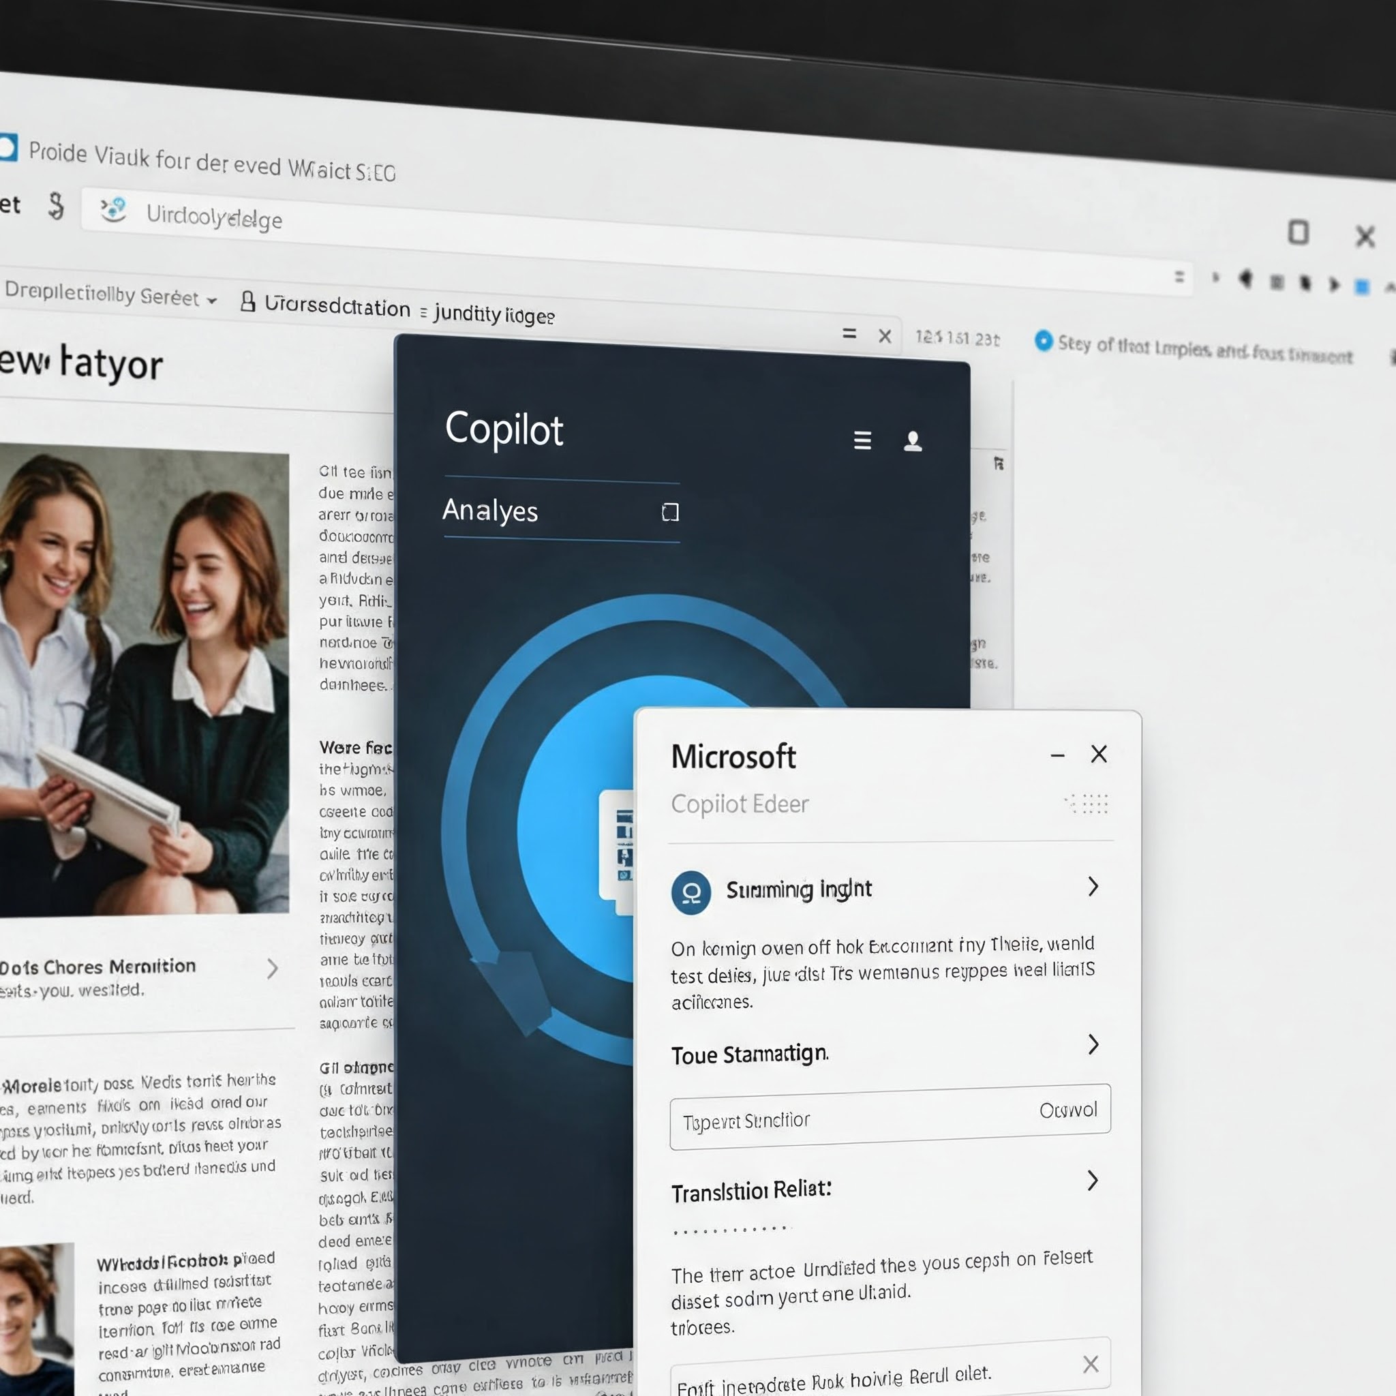Click the blue circle icon beside Stey of

point(1043,340)
